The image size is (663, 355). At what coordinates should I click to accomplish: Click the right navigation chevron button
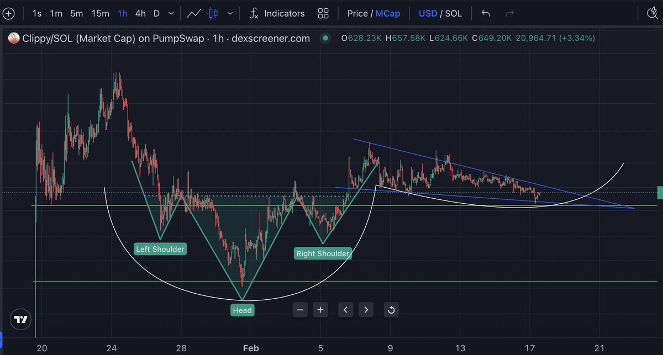(366, 310)
